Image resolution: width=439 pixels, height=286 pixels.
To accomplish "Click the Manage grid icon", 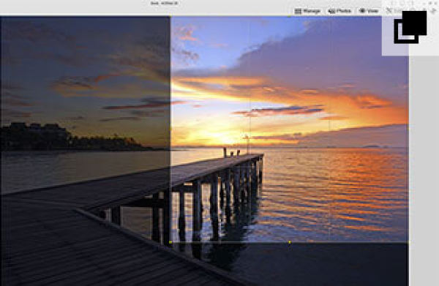I will (298, 11).
